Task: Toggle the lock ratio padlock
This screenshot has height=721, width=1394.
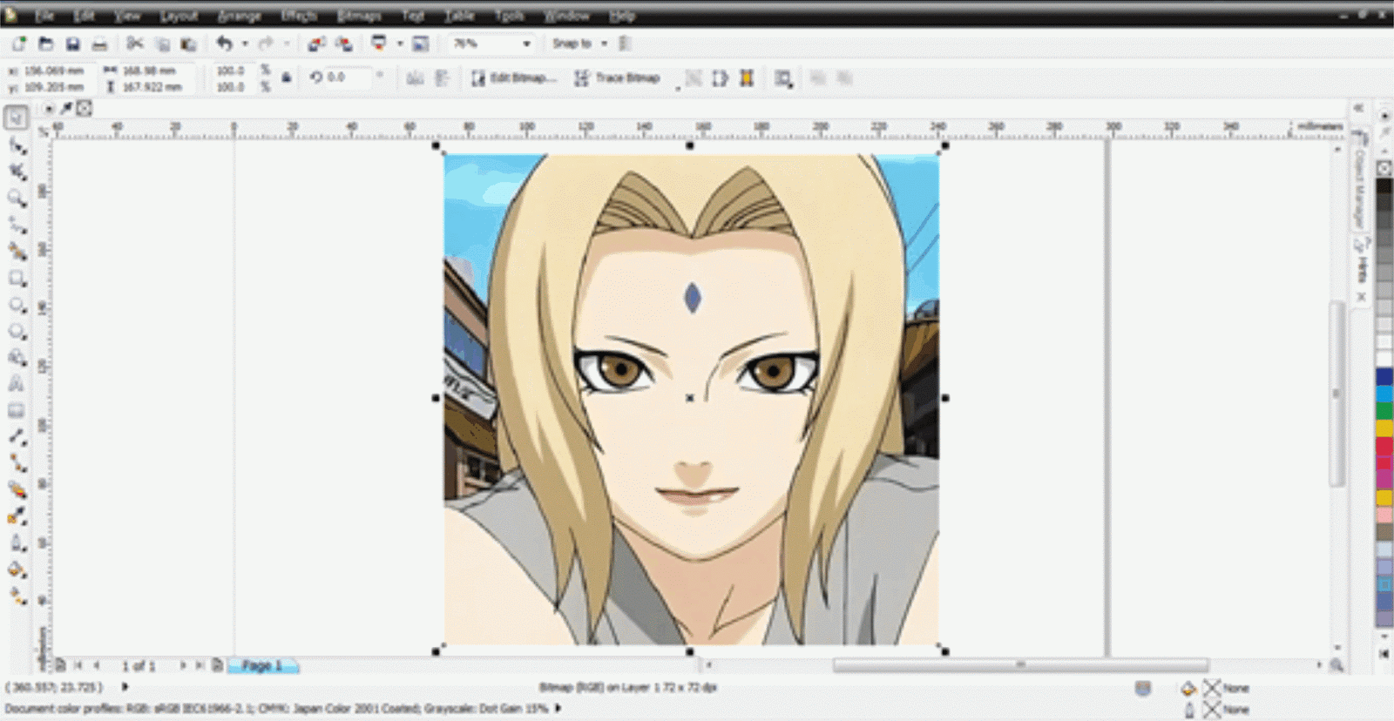Action: (287, 77)
